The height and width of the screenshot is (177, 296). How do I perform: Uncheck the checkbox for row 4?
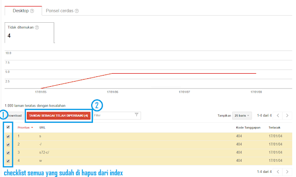(x=8, y=161)
